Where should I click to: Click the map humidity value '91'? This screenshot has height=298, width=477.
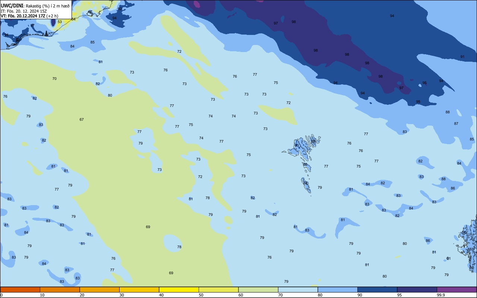462,56
